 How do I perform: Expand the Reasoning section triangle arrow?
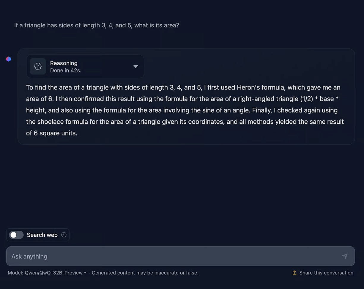[x=135, y=67]
